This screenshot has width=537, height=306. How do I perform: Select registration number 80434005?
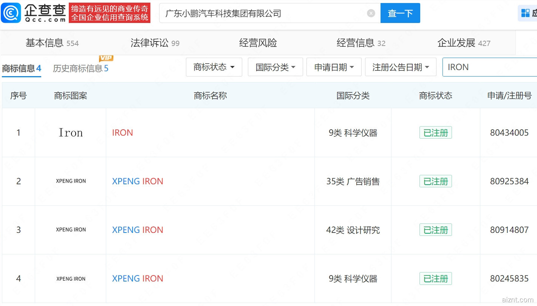tap(509, 133)
